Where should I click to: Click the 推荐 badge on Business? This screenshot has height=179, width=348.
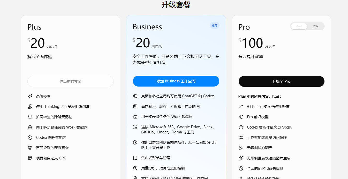pos(215,25)
